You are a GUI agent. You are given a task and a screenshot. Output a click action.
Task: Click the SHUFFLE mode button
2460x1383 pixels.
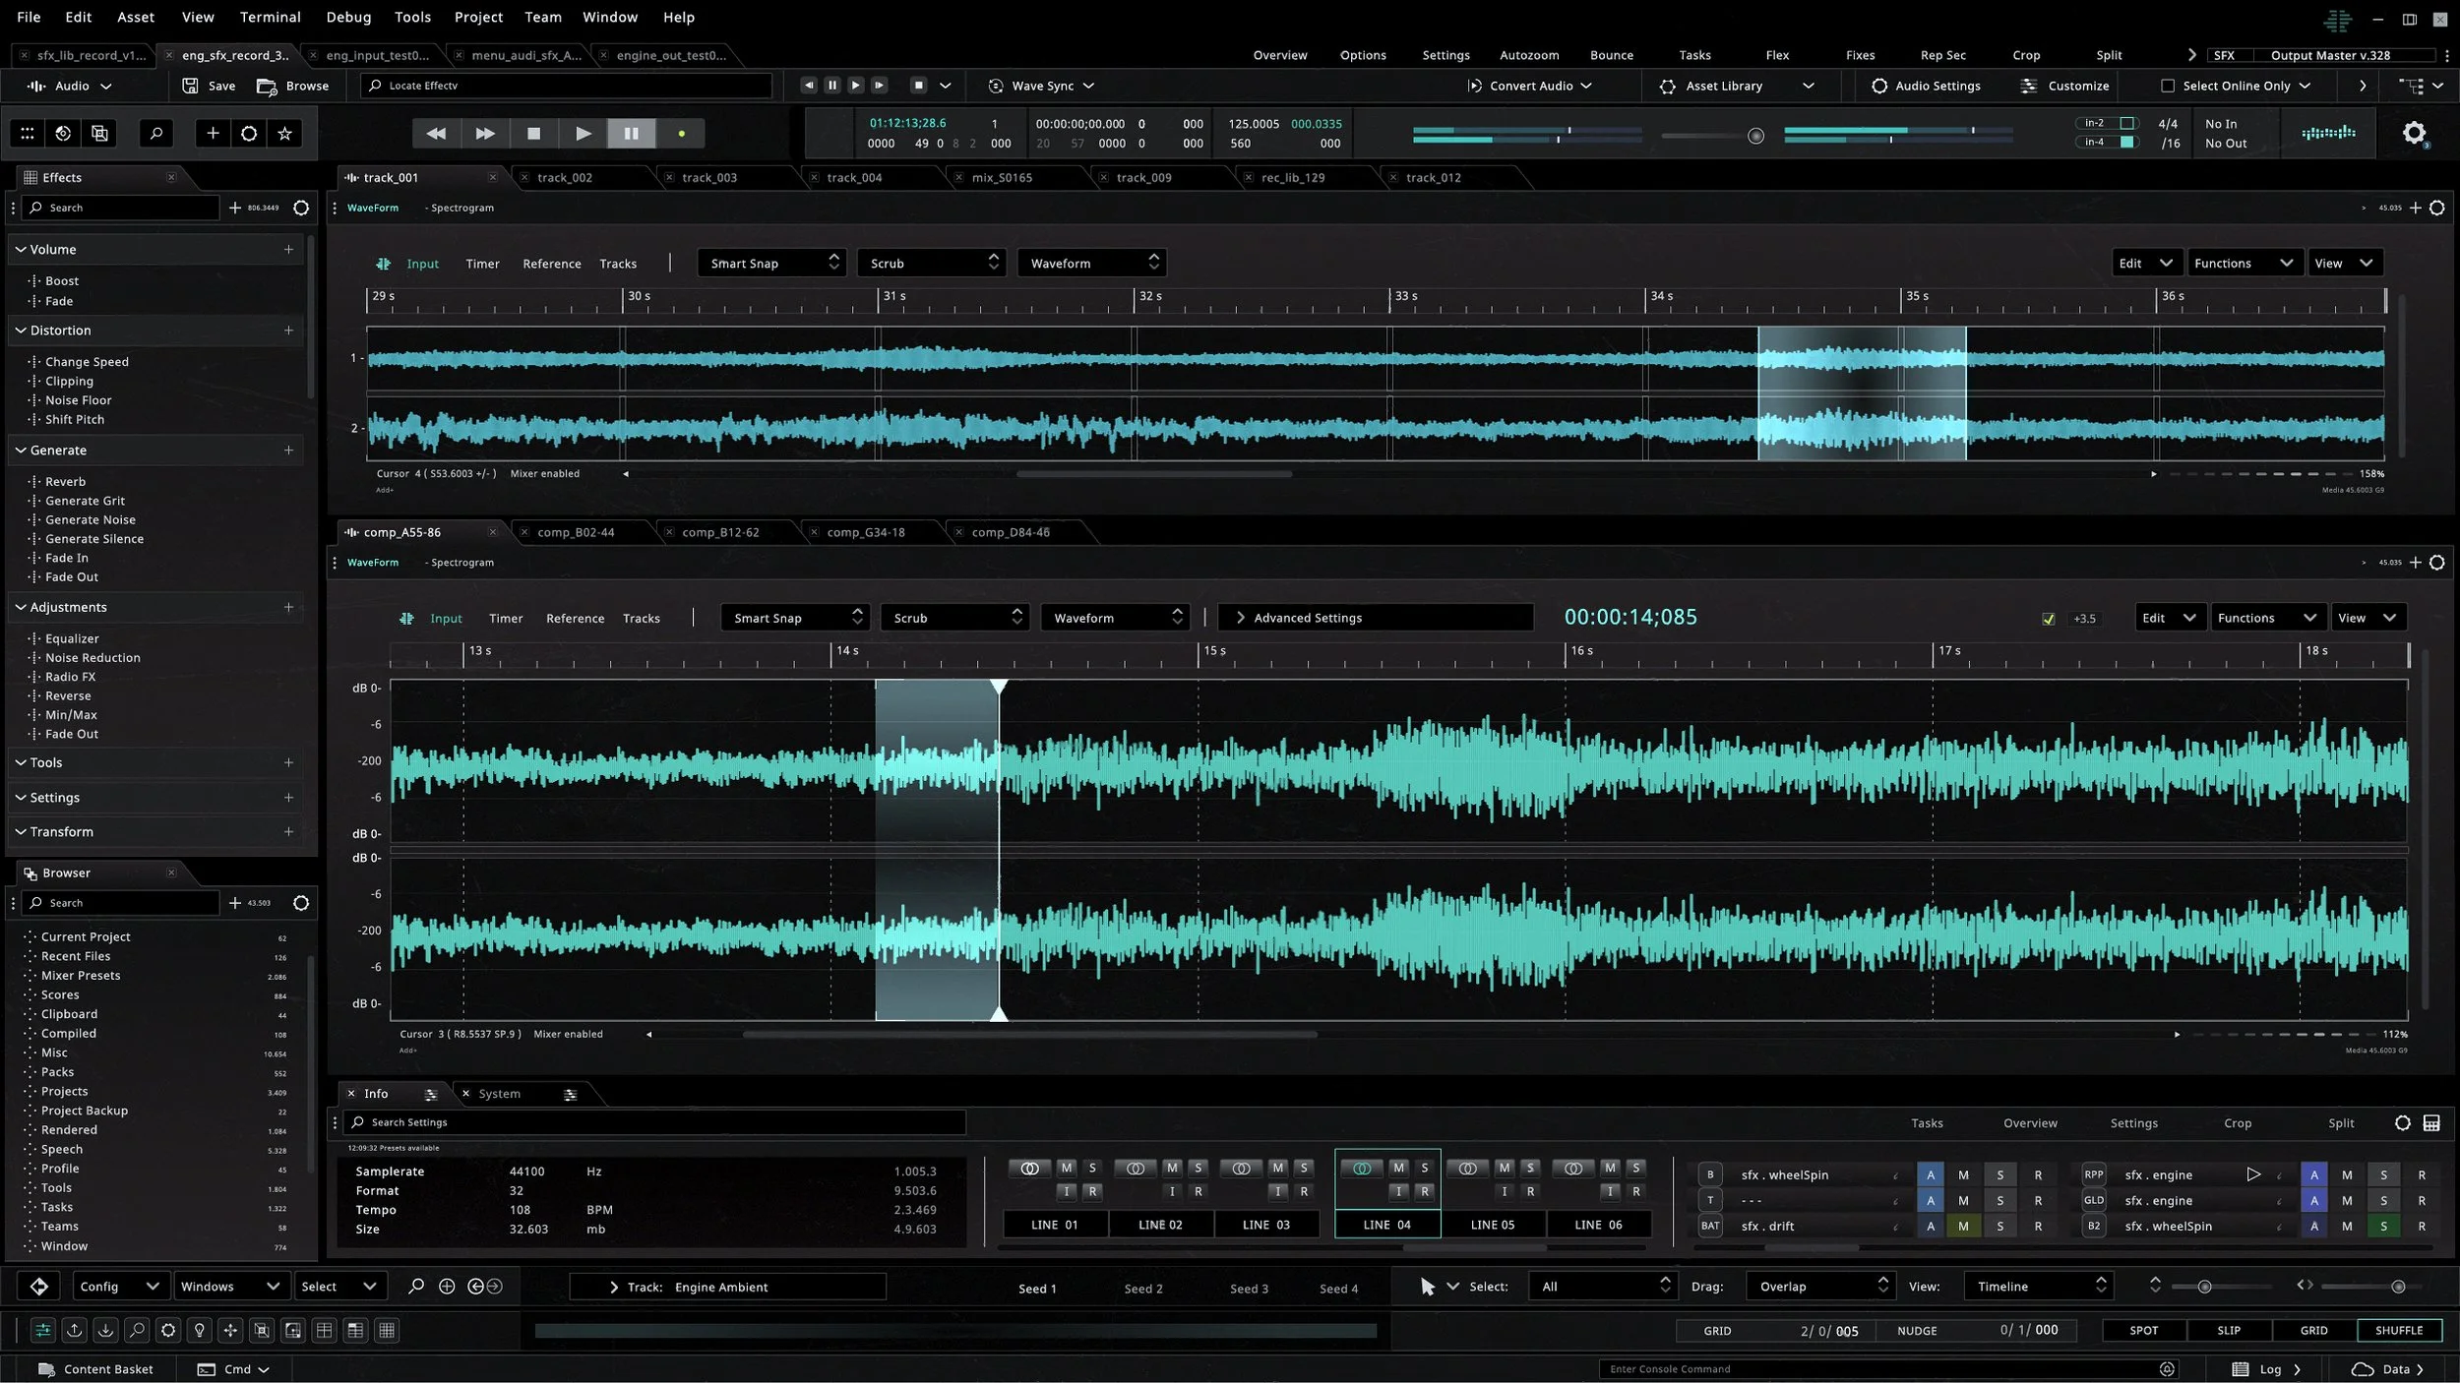coord(2398,1331)
